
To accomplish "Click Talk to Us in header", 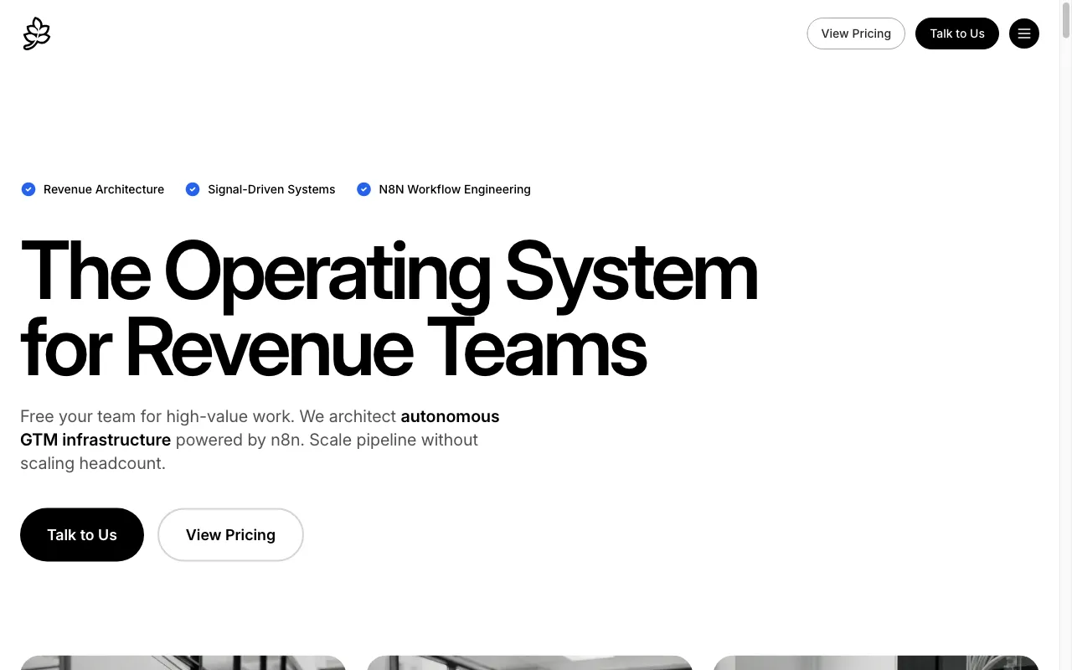I will coord(957,33).
